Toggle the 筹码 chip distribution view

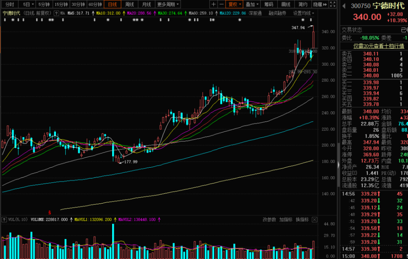(268, 4)
